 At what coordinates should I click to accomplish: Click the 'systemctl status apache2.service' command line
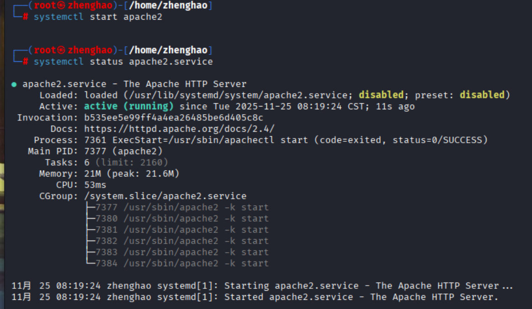123,62
